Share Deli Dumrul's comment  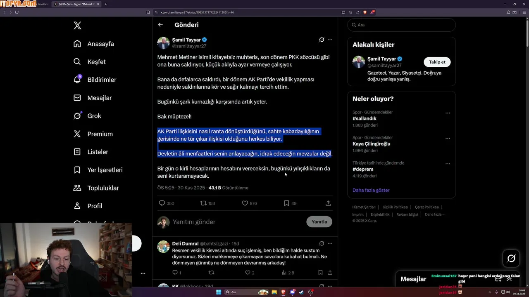(x=330, y=273)
